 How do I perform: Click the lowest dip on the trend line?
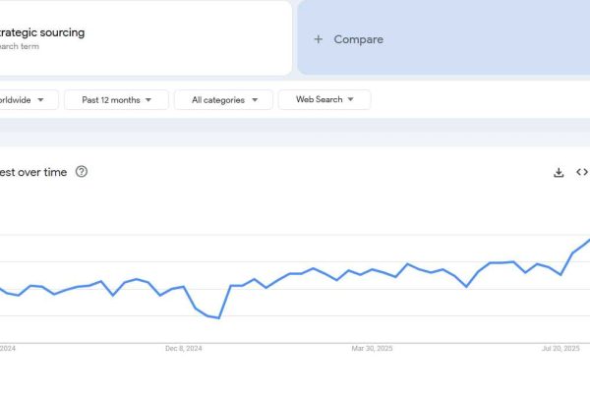[x=218, y=318]
